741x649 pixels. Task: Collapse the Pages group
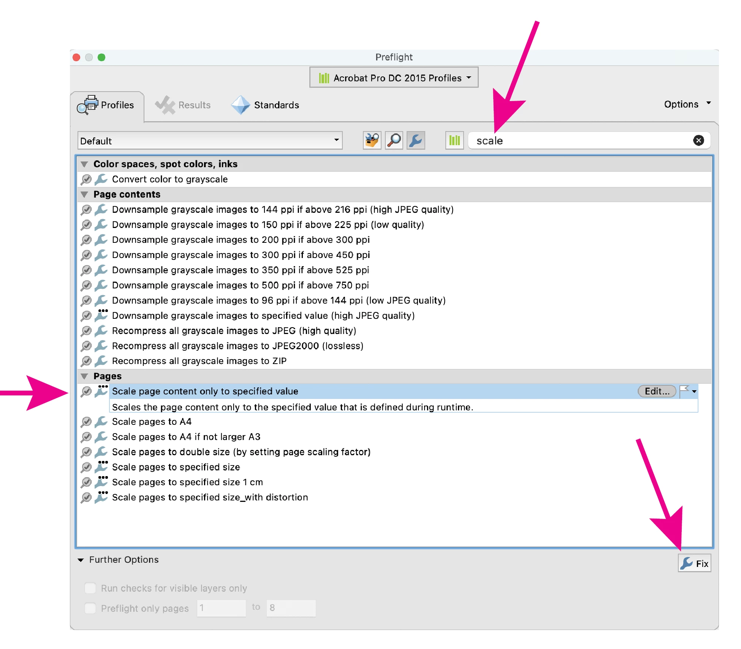[84, 376]
